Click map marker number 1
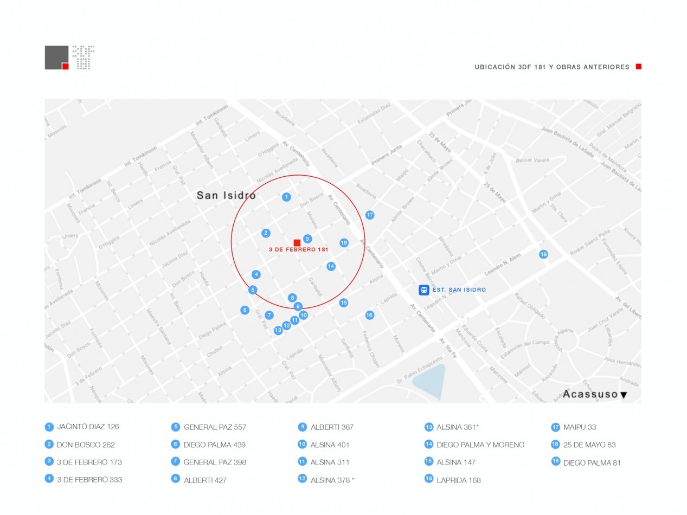Viewport: 687px width, 515px height. tap(286, 197)
